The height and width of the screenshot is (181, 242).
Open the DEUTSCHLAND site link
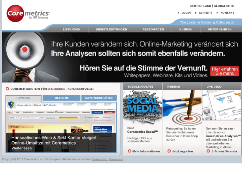(200, 6)
